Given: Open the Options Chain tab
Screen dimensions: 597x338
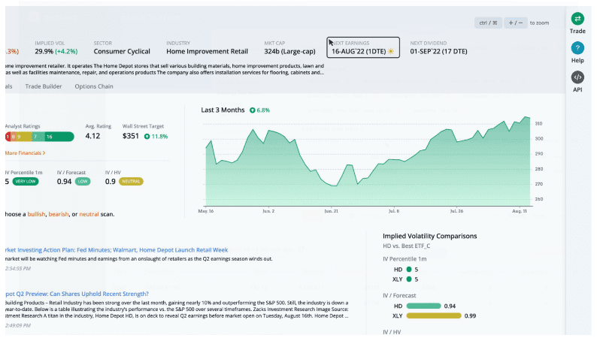Looking at the screenshot, I should pyautogui.click(x=94, y=86).
